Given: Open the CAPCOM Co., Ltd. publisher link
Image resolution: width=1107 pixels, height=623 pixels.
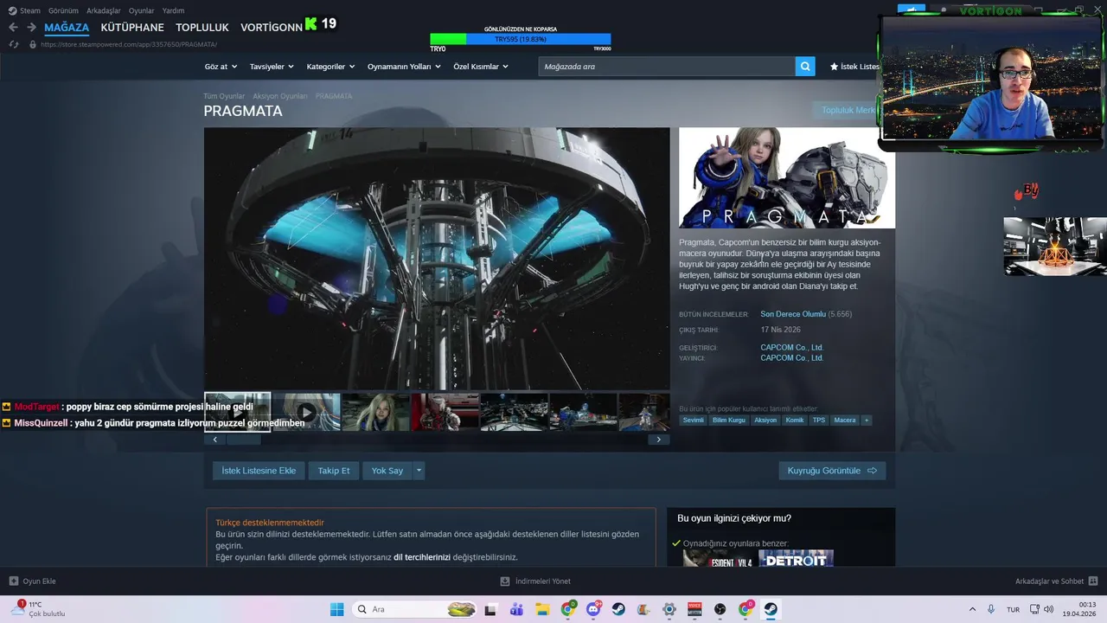Looking at the screenshot, I should pos(791,358).
